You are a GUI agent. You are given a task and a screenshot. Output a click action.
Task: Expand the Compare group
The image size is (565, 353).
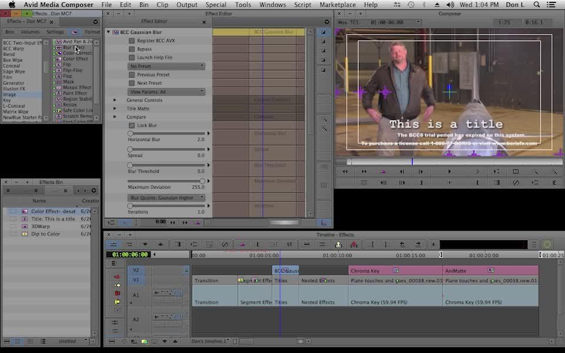point(115,117)
